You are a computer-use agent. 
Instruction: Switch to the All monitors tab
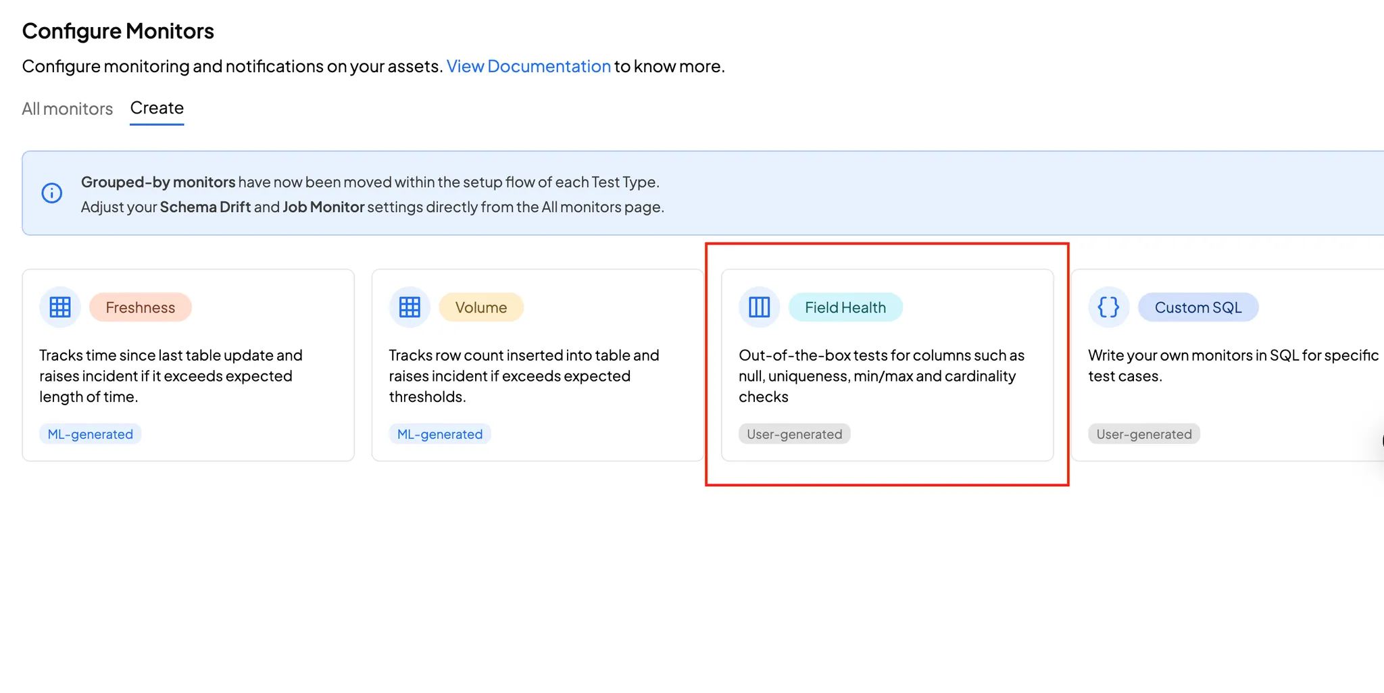point(67,109)
